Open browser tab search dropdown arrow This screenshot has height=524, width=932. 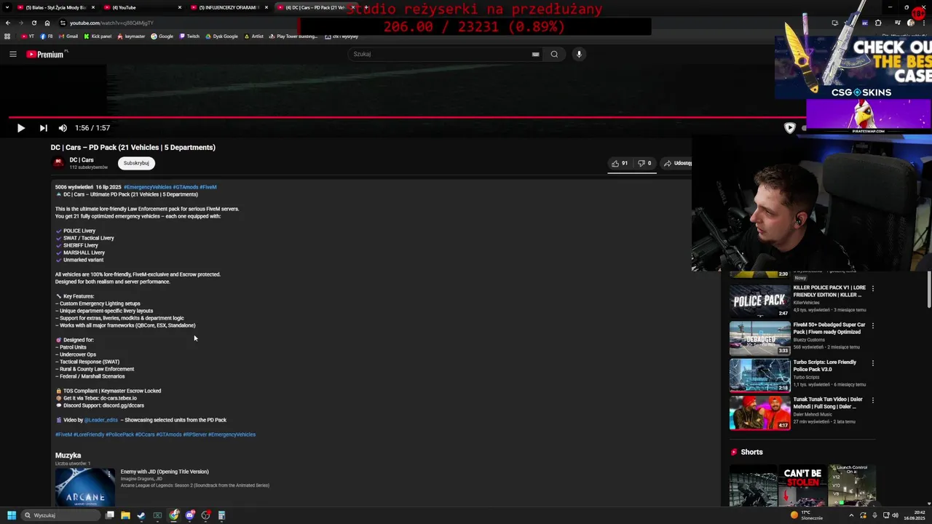(x=6, y=7)
